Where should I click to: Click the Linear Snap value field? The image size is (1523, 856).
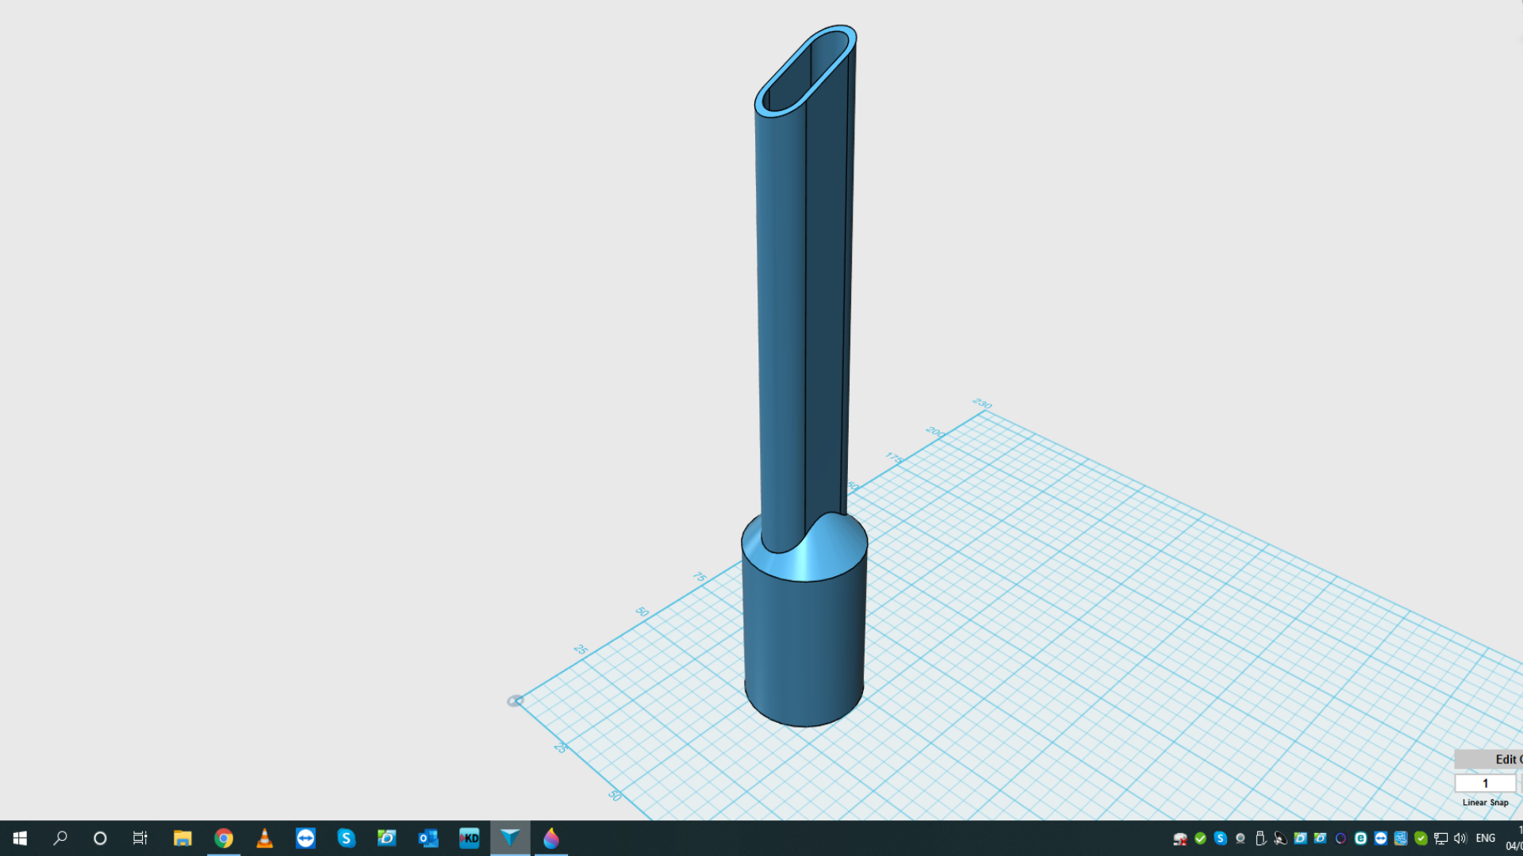click(x=1485, y=783)
